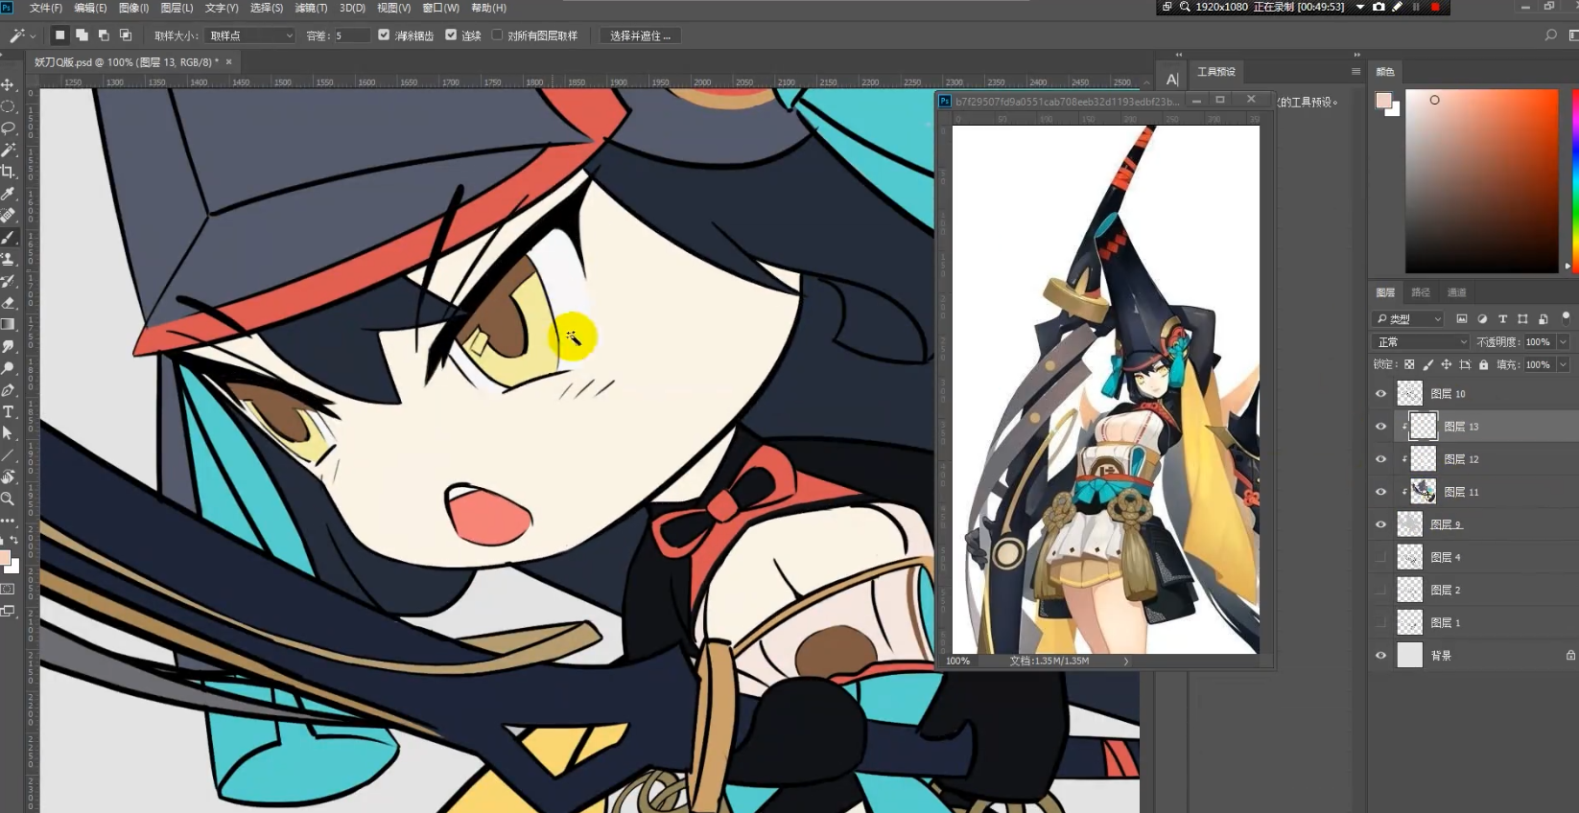Select the Line tool
Screen dimensions: 1579x813
point(9,455)
